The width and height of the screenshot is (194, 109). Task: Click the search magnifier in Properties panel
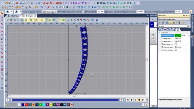click(x=189, y=26)
